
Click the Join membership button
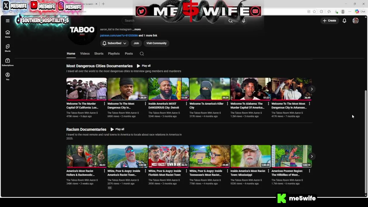[x=136, y=43]
